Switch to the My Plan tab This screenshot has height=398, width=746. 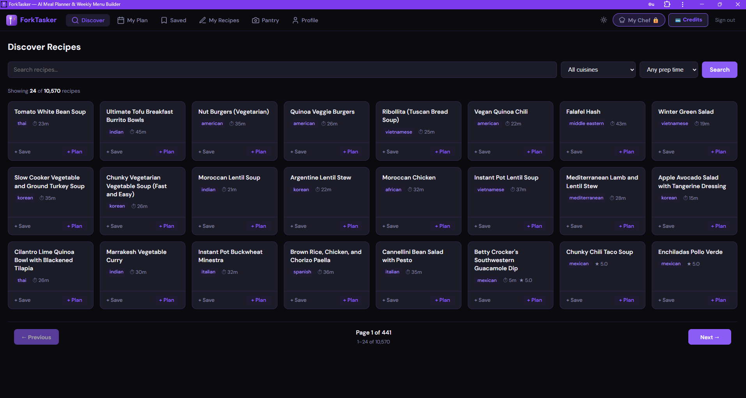point(133,20)
